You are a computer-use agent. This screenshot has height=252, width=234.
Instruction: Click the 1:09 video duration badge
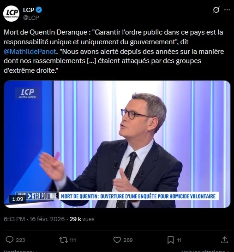(x=18, y=199)
